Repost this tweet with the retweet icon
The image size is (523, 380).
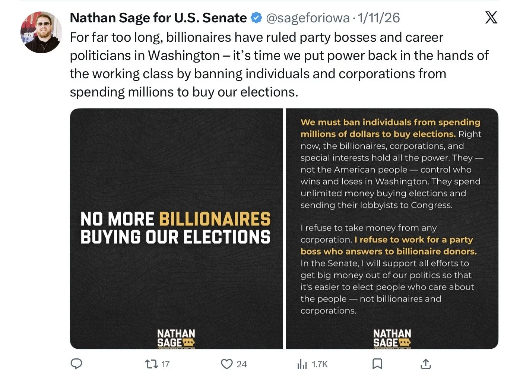click(151, 364)
